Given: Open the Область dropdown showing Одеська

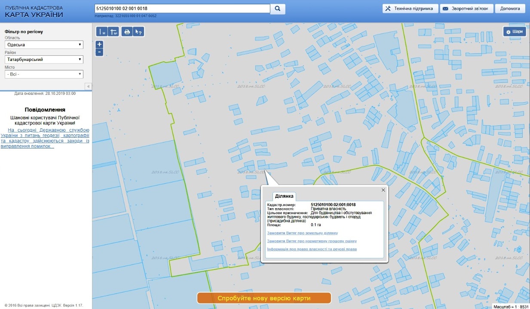Looking at the screenshot, I should click(44, 45).
